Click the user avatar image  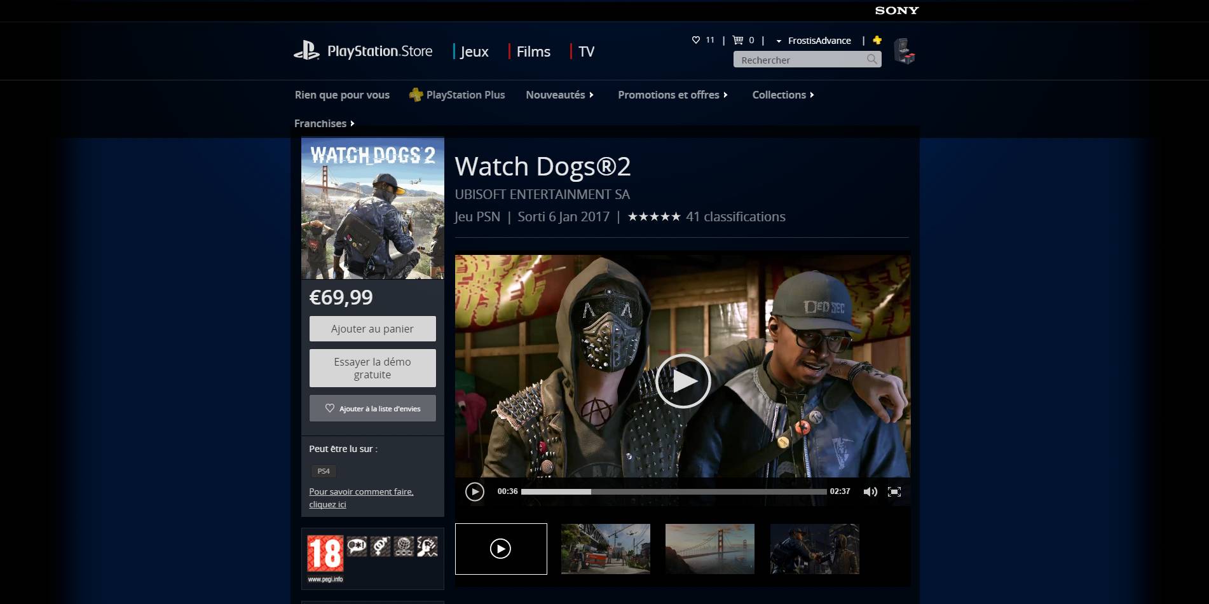(x=904, y=51)
